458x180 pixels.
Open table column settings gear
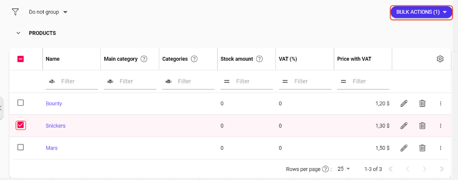click(440, 59)
